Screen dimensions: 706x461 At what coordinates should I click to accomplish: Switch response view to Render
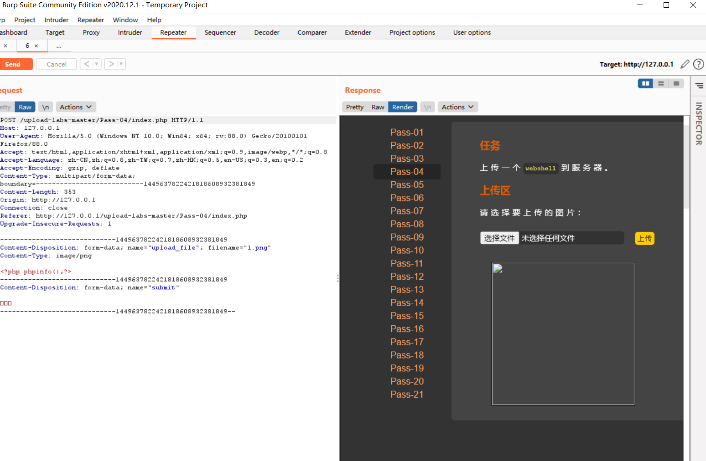(x=403, y=107)
